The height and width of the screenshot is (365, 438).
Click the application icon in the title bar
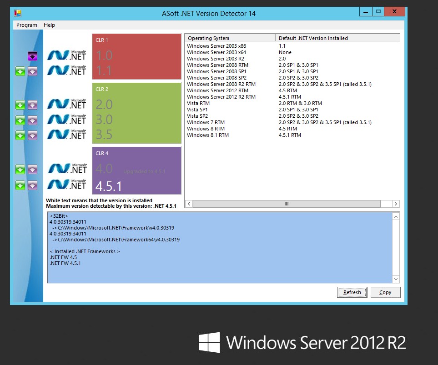click(x=18, y=13)
